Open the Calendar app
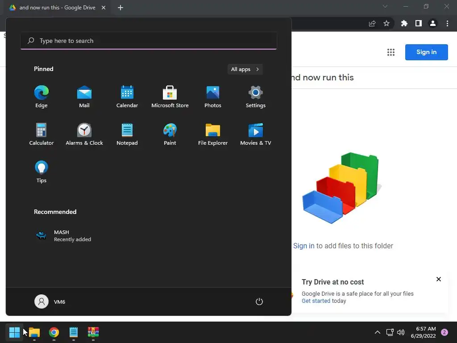The width and height of the screenshot is (457, 343). pos(127,97)
